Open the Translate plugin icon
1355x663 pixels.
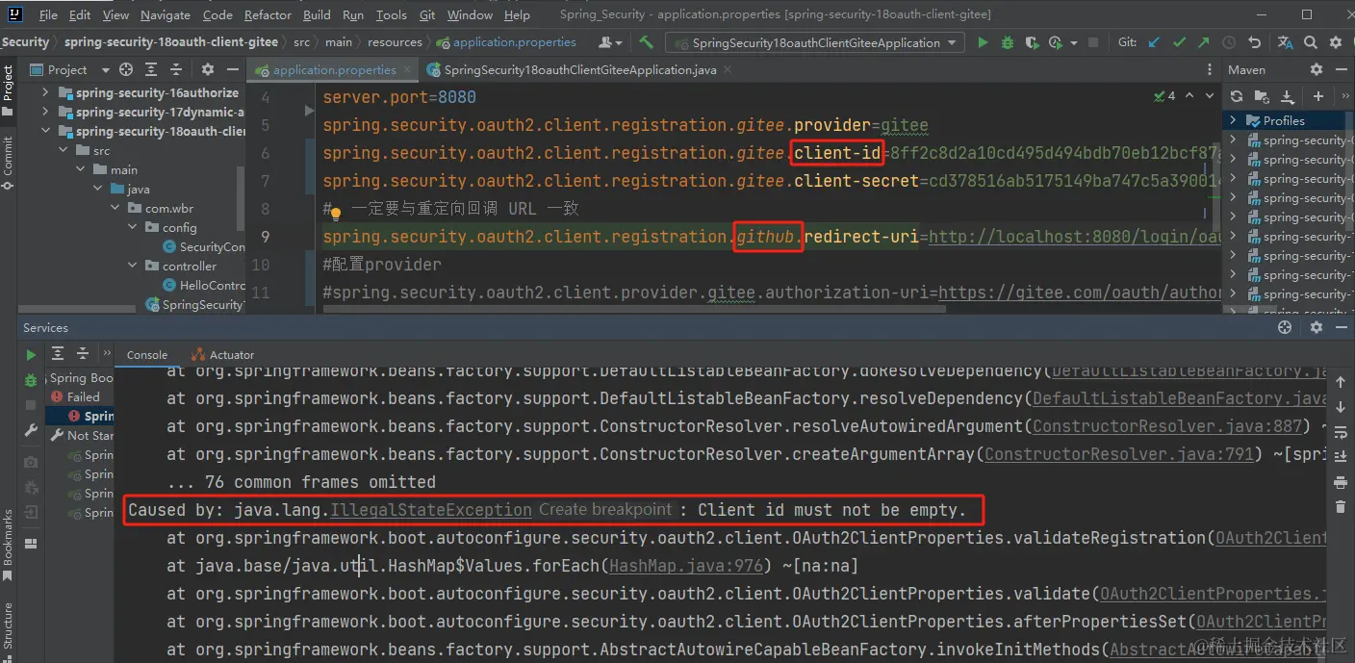coord(1285,42)
